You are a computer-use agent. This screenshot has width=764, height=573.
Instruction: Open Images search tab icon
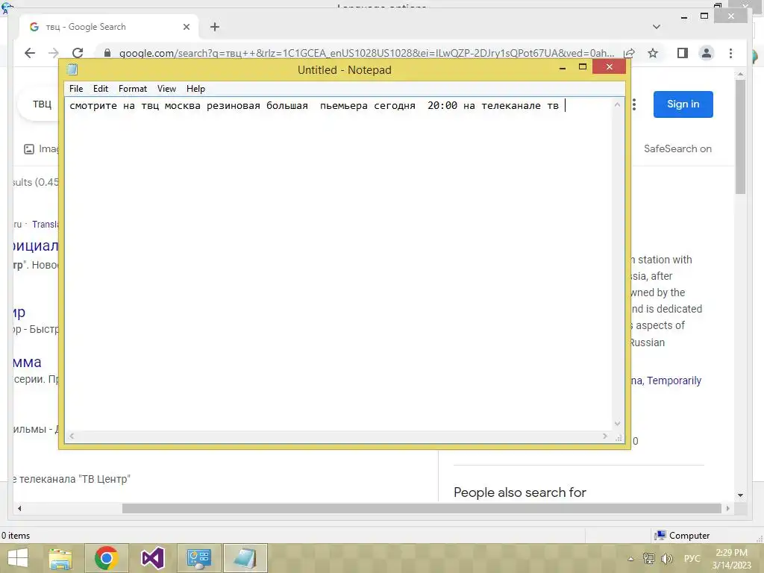click(x=29, y=149)
